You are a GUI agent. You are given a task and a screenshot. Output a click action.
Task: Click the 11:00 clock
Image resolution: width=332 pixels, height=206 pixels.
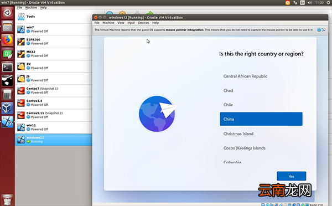pyautogui.click(x=319, y=3)
